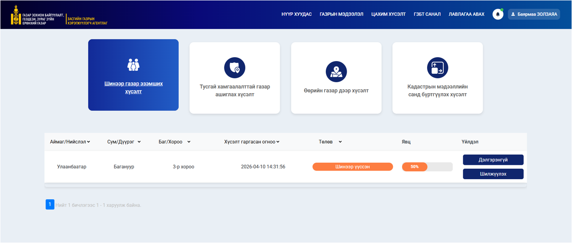Click the 50% progress bar

[427, 167]
